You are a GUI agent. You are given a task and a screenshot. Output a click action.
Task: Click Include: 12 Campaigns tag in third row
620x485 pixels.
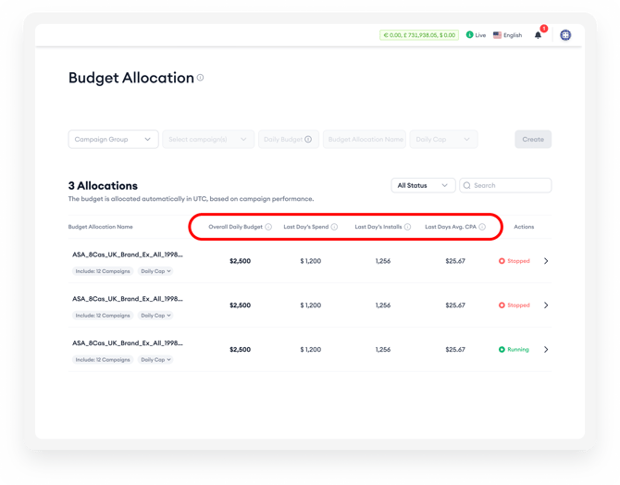[x=103, y=360]
